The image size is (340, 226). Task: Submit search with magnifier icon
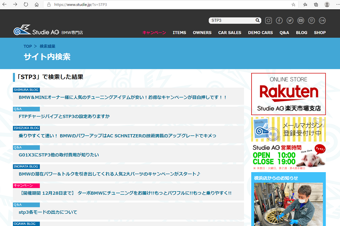click(257, 20)
